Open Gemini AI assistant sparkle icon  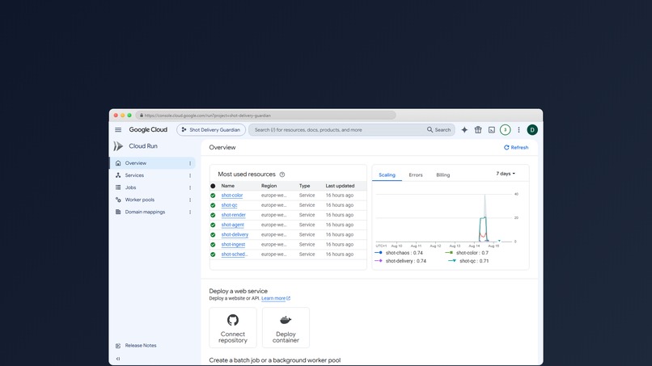pos(464,129)
